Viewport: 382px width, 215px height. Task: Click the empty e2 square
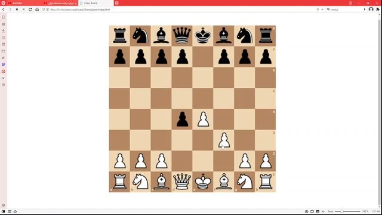pyautogui.click(x=203, y=161)
